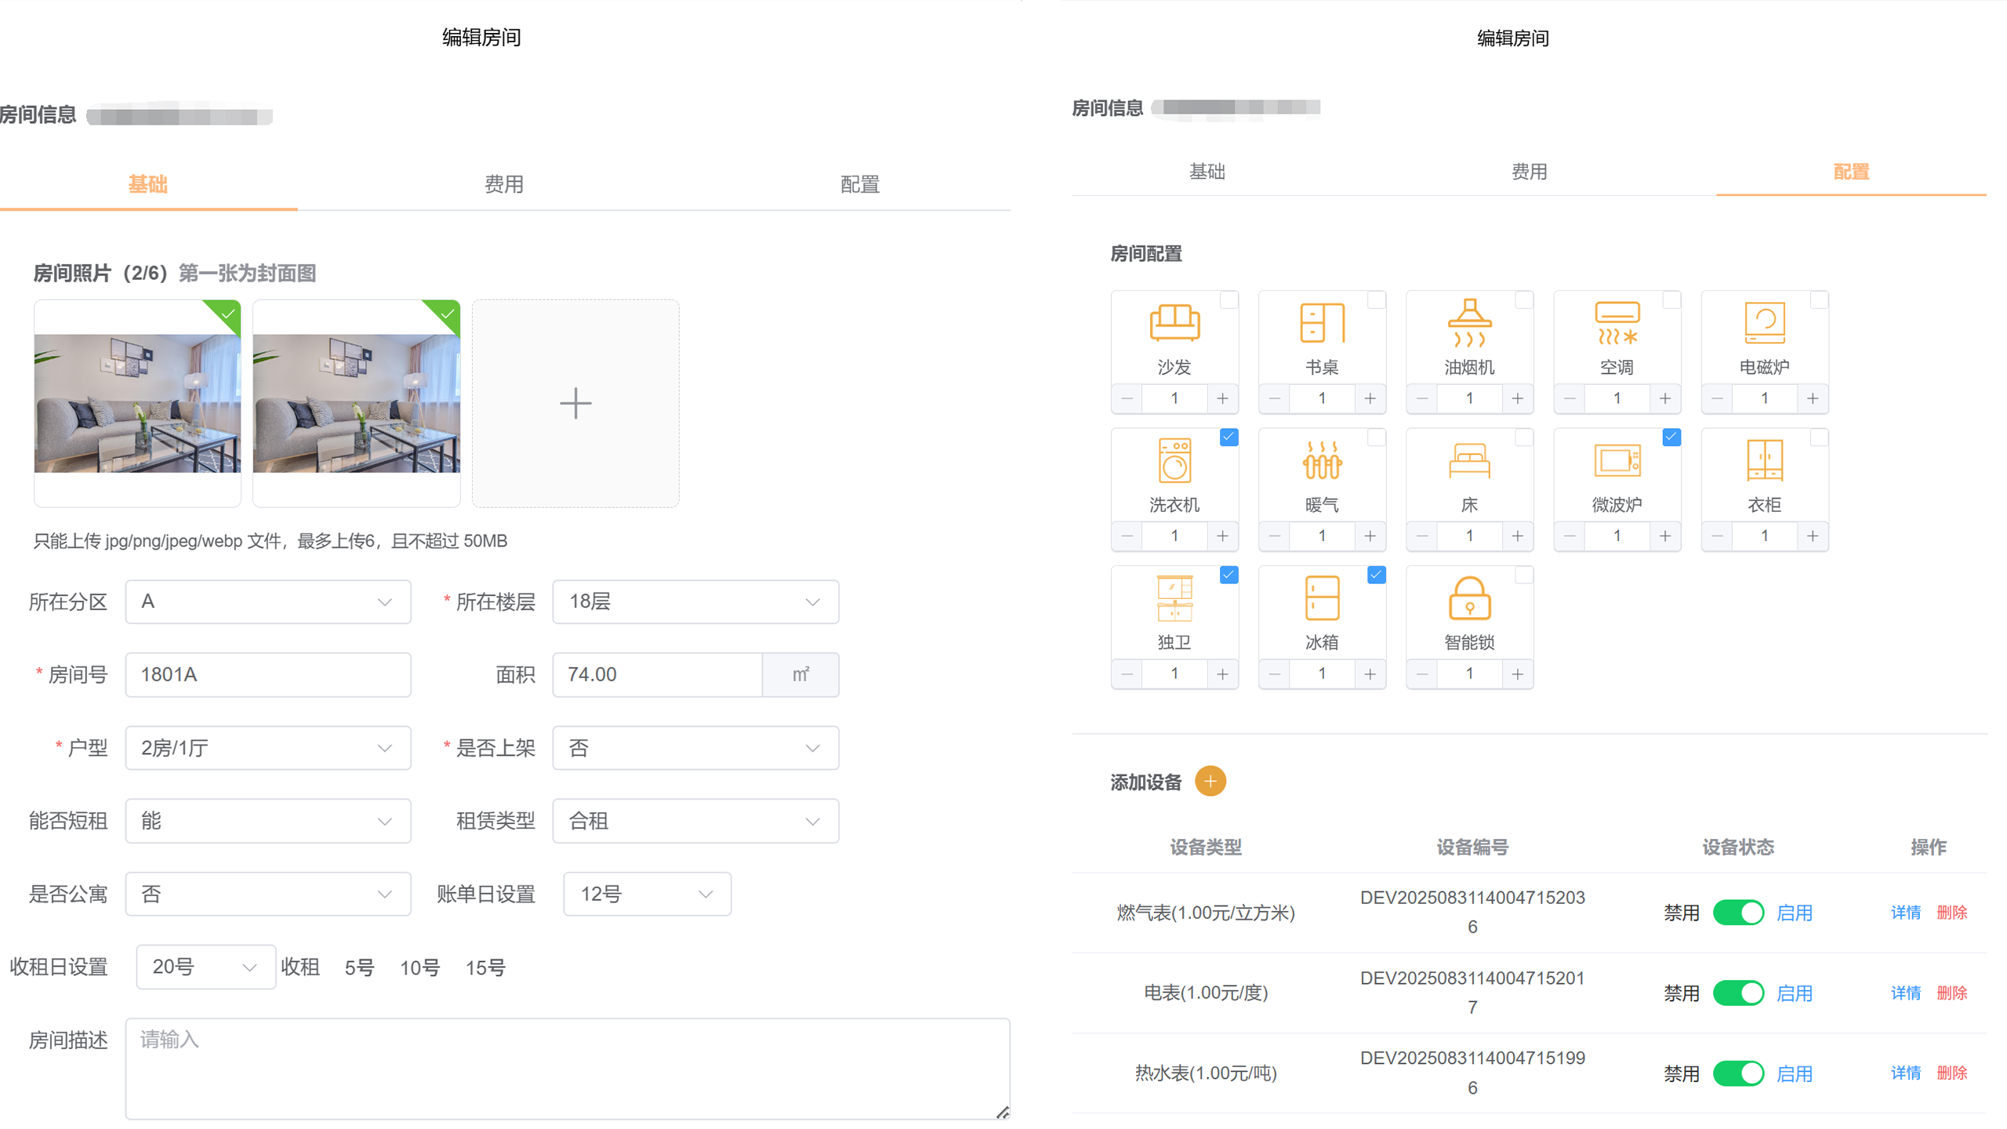The width and height of the screenshot is (2007, 1129).
Task: Click the air conditioner (空调) icon
Action: tap(1617, 322)
